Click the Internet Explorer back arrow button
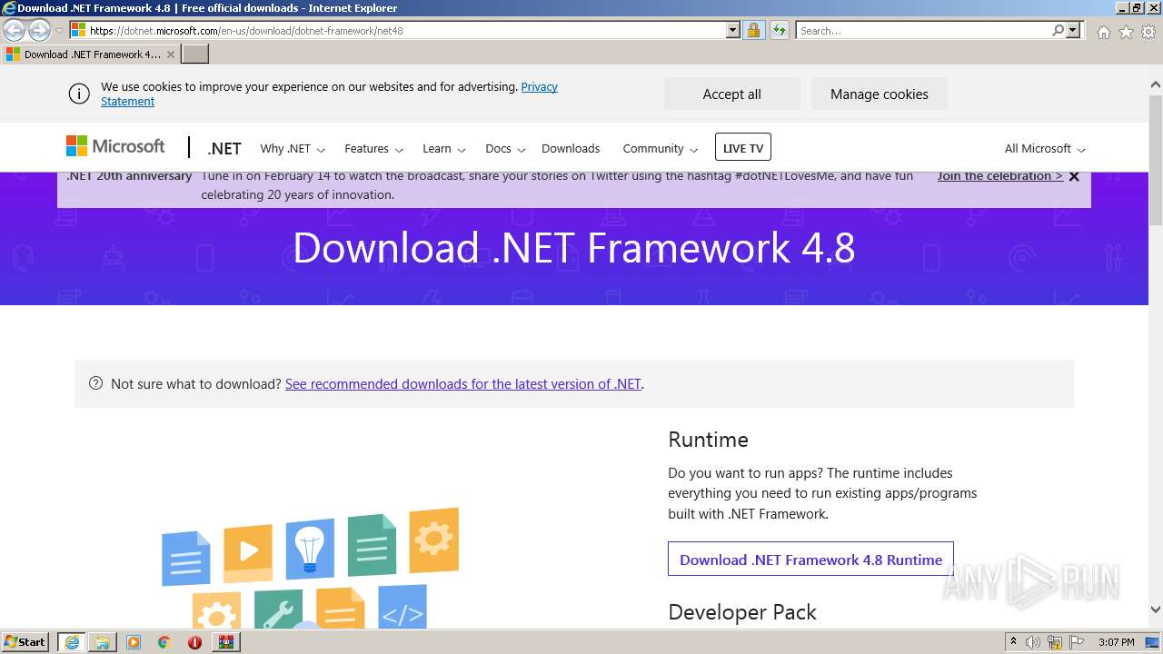 pos(15,30)
